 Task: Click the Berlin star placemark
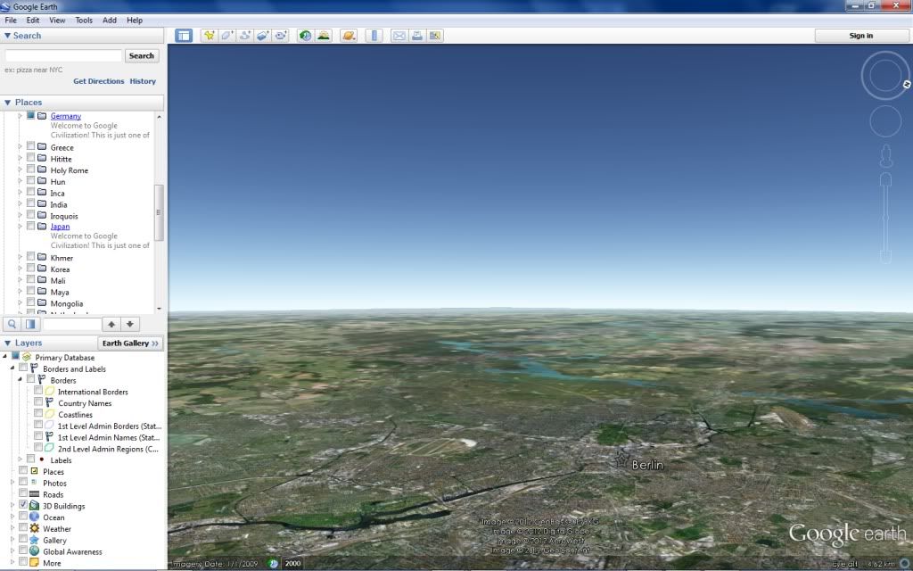coord(621,460)
